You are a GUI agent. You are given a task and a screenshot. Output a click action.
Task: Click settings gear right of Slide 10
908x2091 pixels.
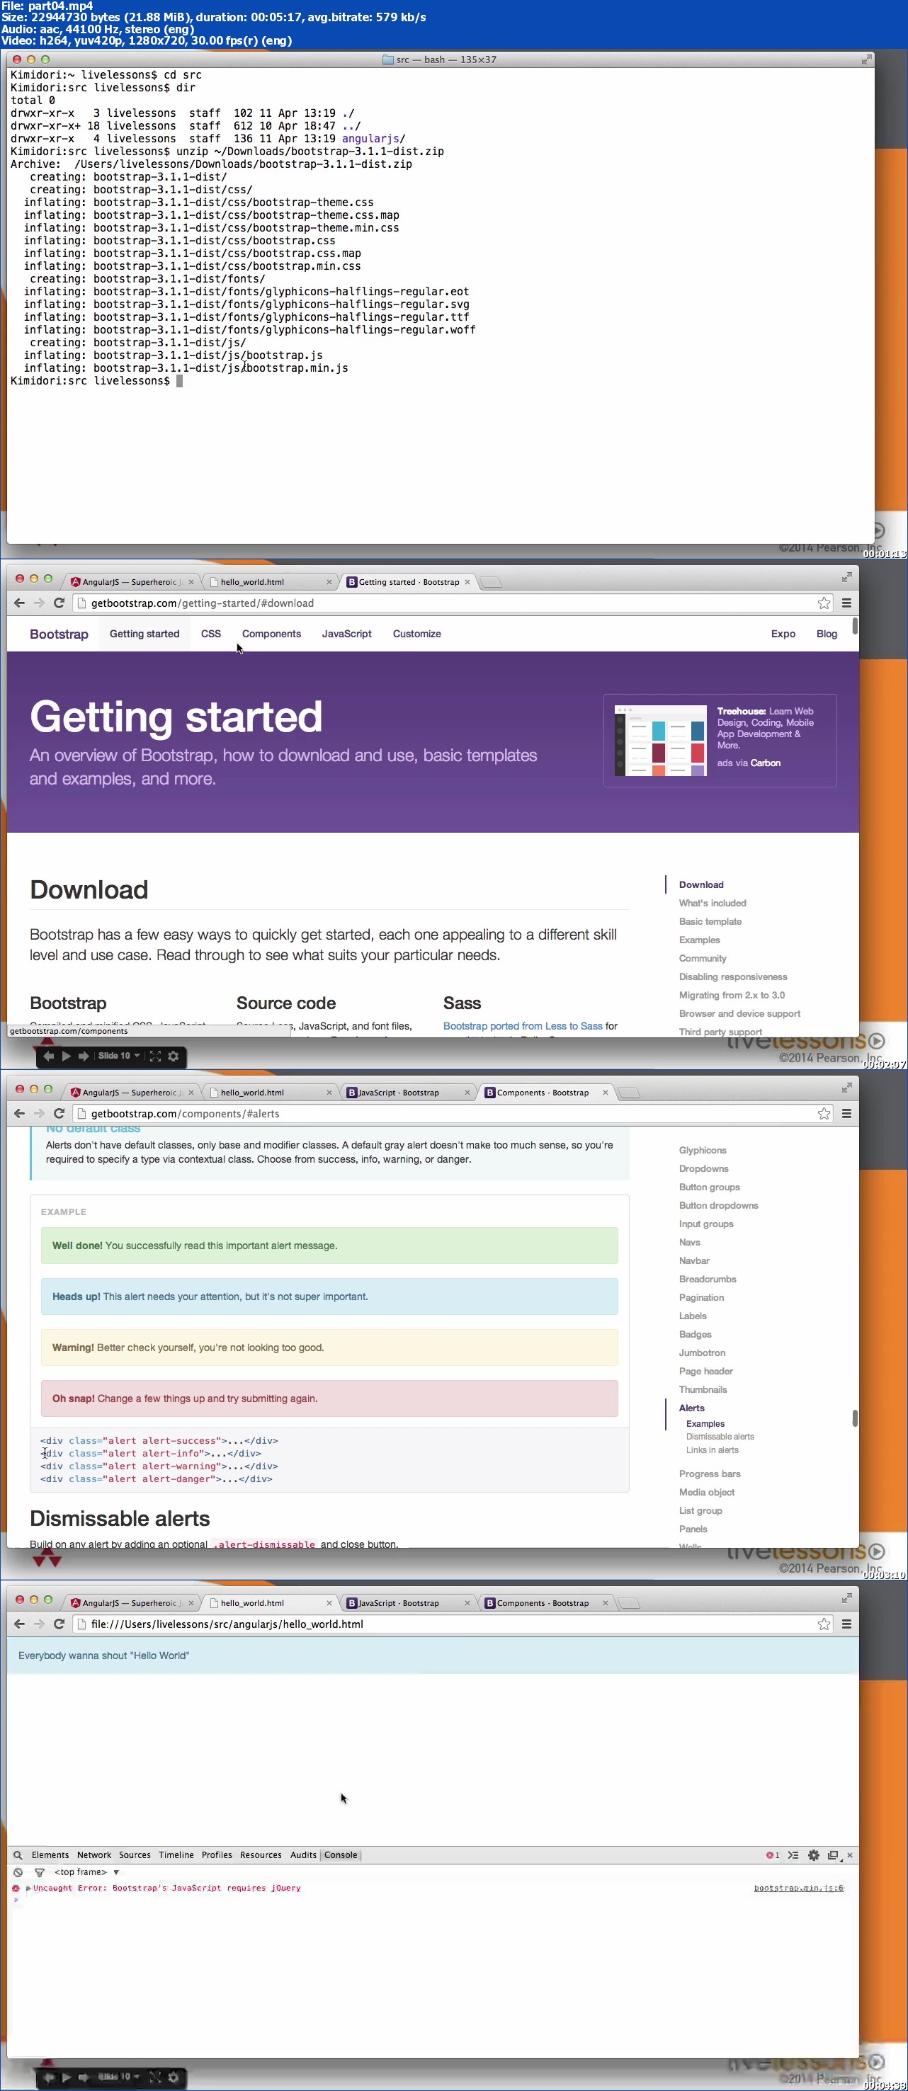click(x=173, y=1055)
